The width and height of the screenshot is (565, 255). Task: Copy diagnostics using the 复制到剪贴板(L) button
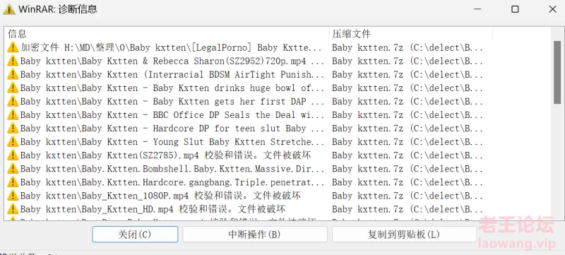click(x=404, y=235)
